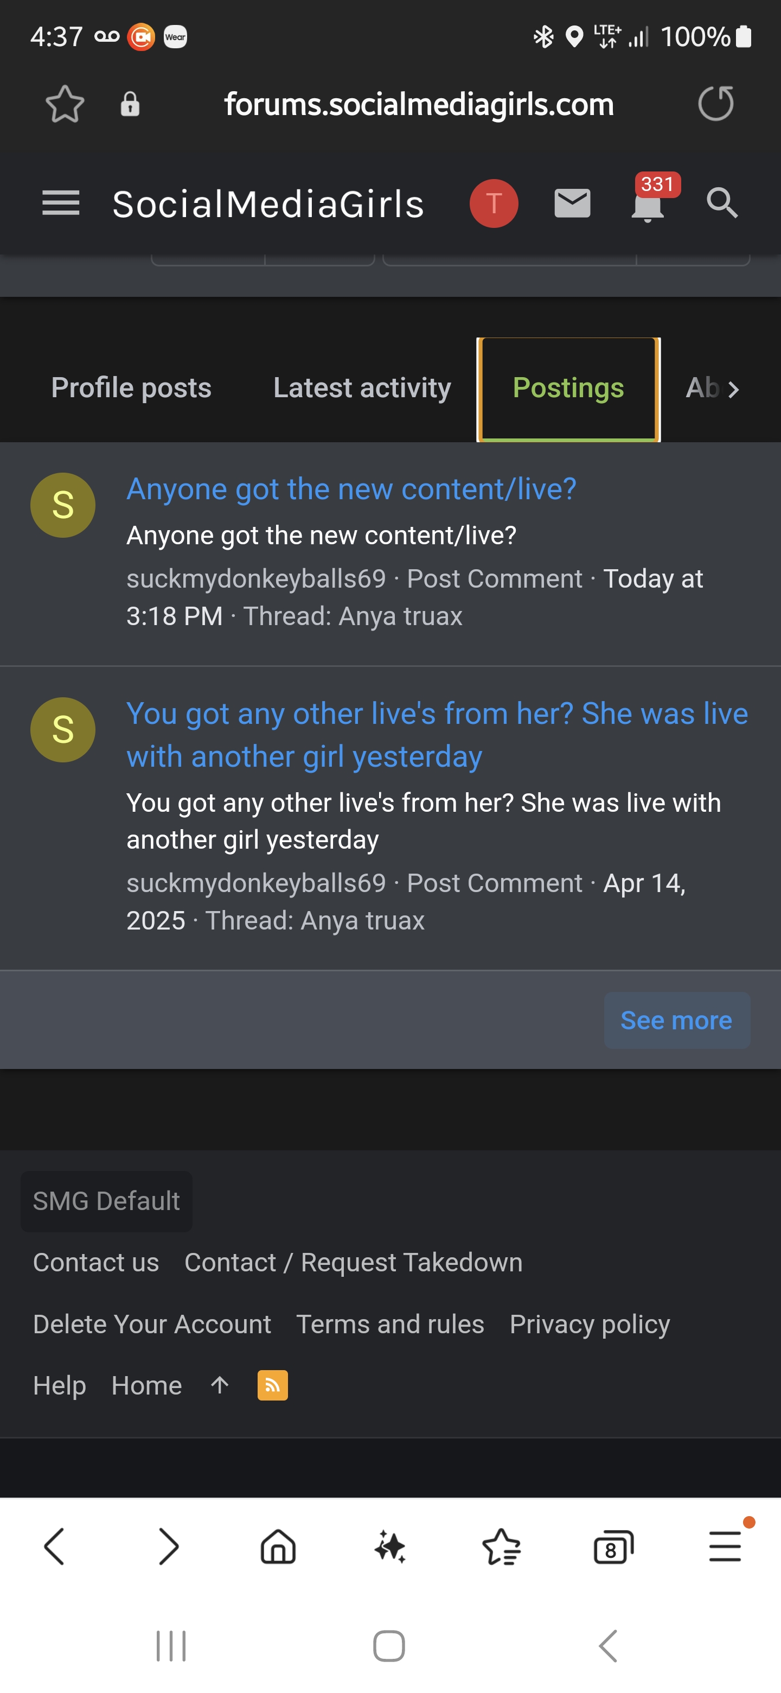
Task: Open the RSS feed icon
Action: click(x=273, y=1385)
